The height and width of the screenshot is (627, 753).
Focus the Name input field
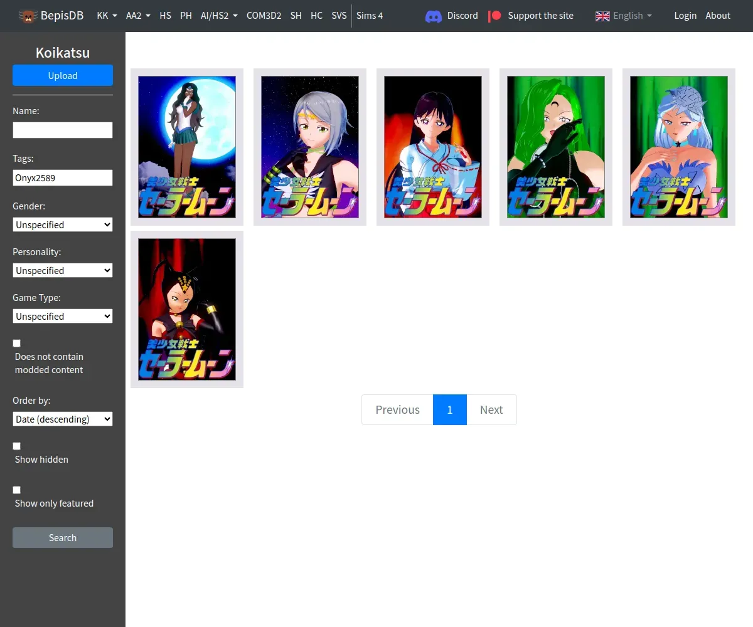pyautogui.click(x=63, y=130)
